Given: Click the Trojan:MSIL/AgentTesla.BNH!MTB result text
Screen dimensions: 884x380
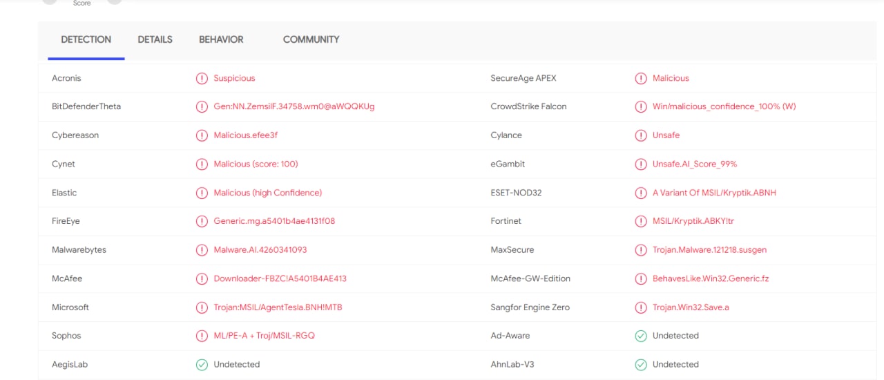Looking at the screenshot, I should pos(278,307).
